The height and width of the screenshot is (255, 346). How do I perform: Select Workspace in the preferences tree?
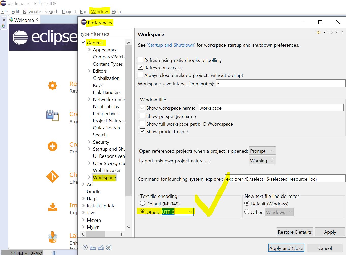104,178
